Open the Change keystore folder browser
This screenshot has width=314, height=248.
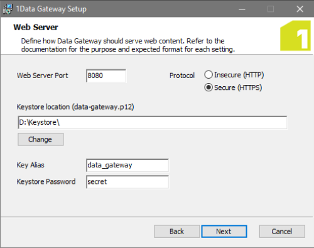click(x=41, y=139)
